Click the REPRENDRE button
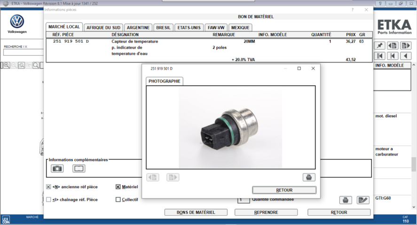Viewport: 417px width, 225px height. [x=266, y=212]
